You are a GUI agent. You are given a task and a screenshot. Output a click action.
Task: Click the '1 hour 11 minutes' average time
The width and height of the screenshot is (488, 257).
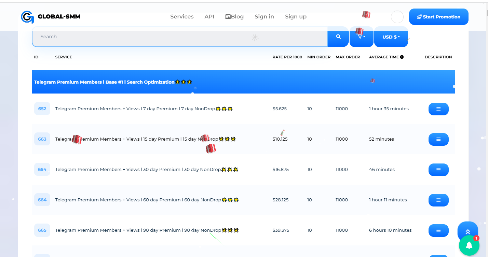388,200
